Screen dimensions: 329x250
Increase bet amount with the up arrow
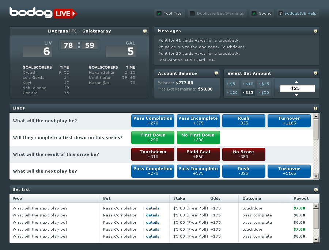click(x=296, y=82)
